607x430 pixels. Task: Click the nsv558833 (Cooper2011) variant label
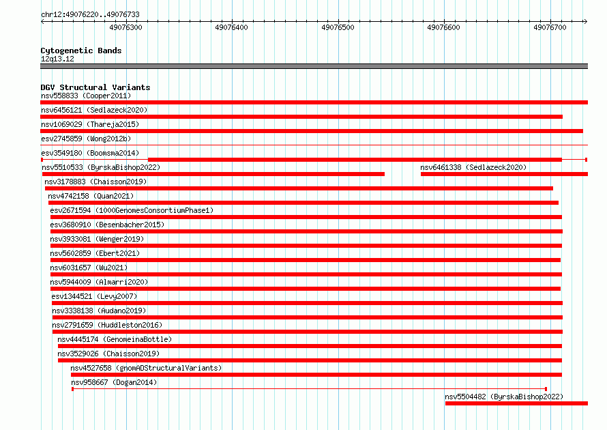(86, 96)
